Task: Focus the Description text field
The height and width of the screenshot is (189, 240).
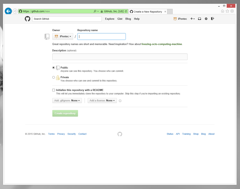Action: click(x=120, y=57)
